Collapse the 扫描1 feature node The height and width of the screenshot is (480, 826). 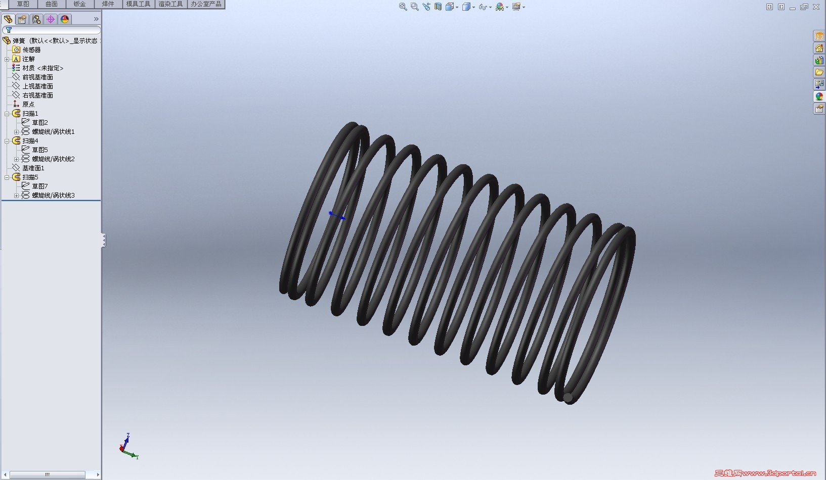[x=7, y=114]
